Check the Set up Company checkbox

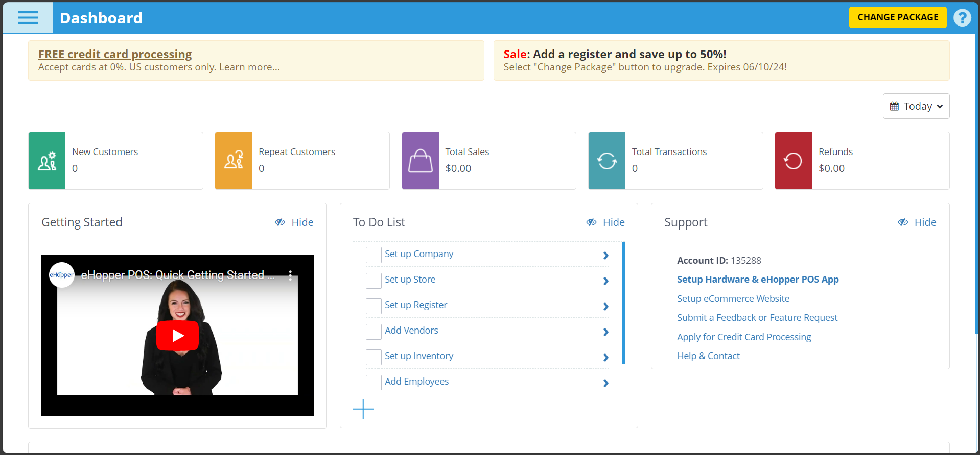coord(374,255)
